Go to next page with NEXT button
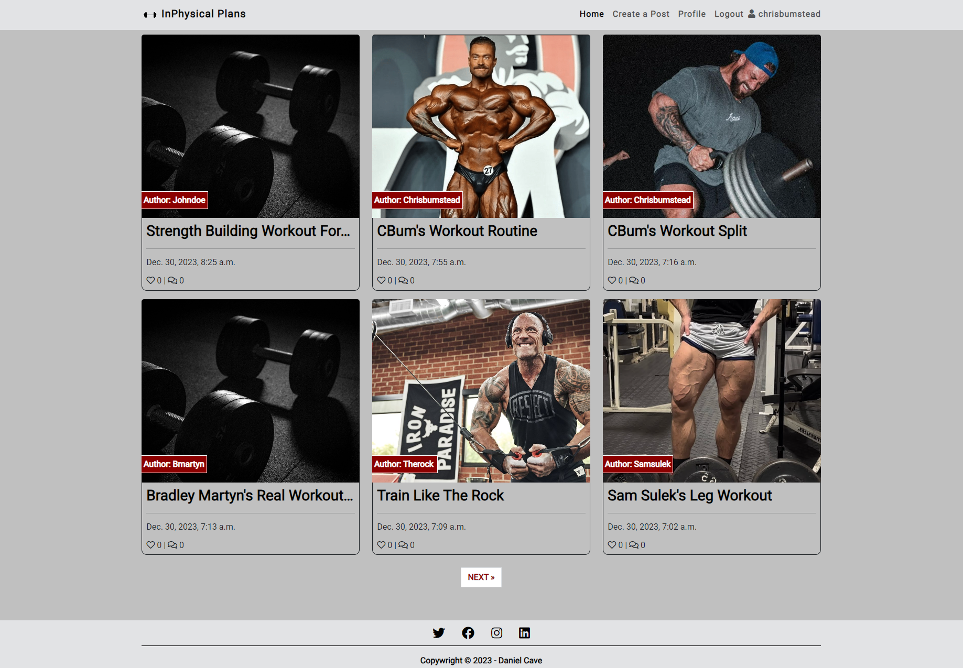Viewport: 963px width, 668px height. coord(481,577)
